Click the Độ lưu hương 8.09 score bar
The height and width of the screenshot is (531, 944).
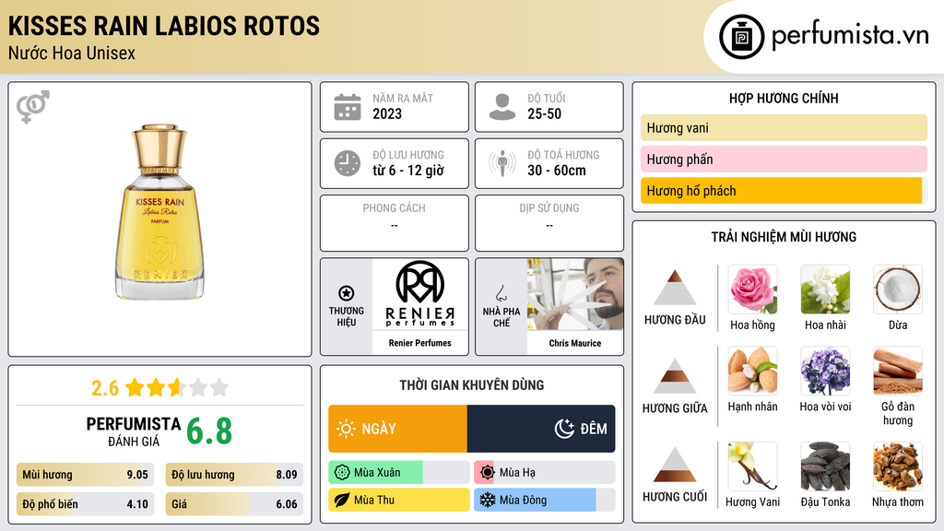pyautogui.click(x=234, y=475)
